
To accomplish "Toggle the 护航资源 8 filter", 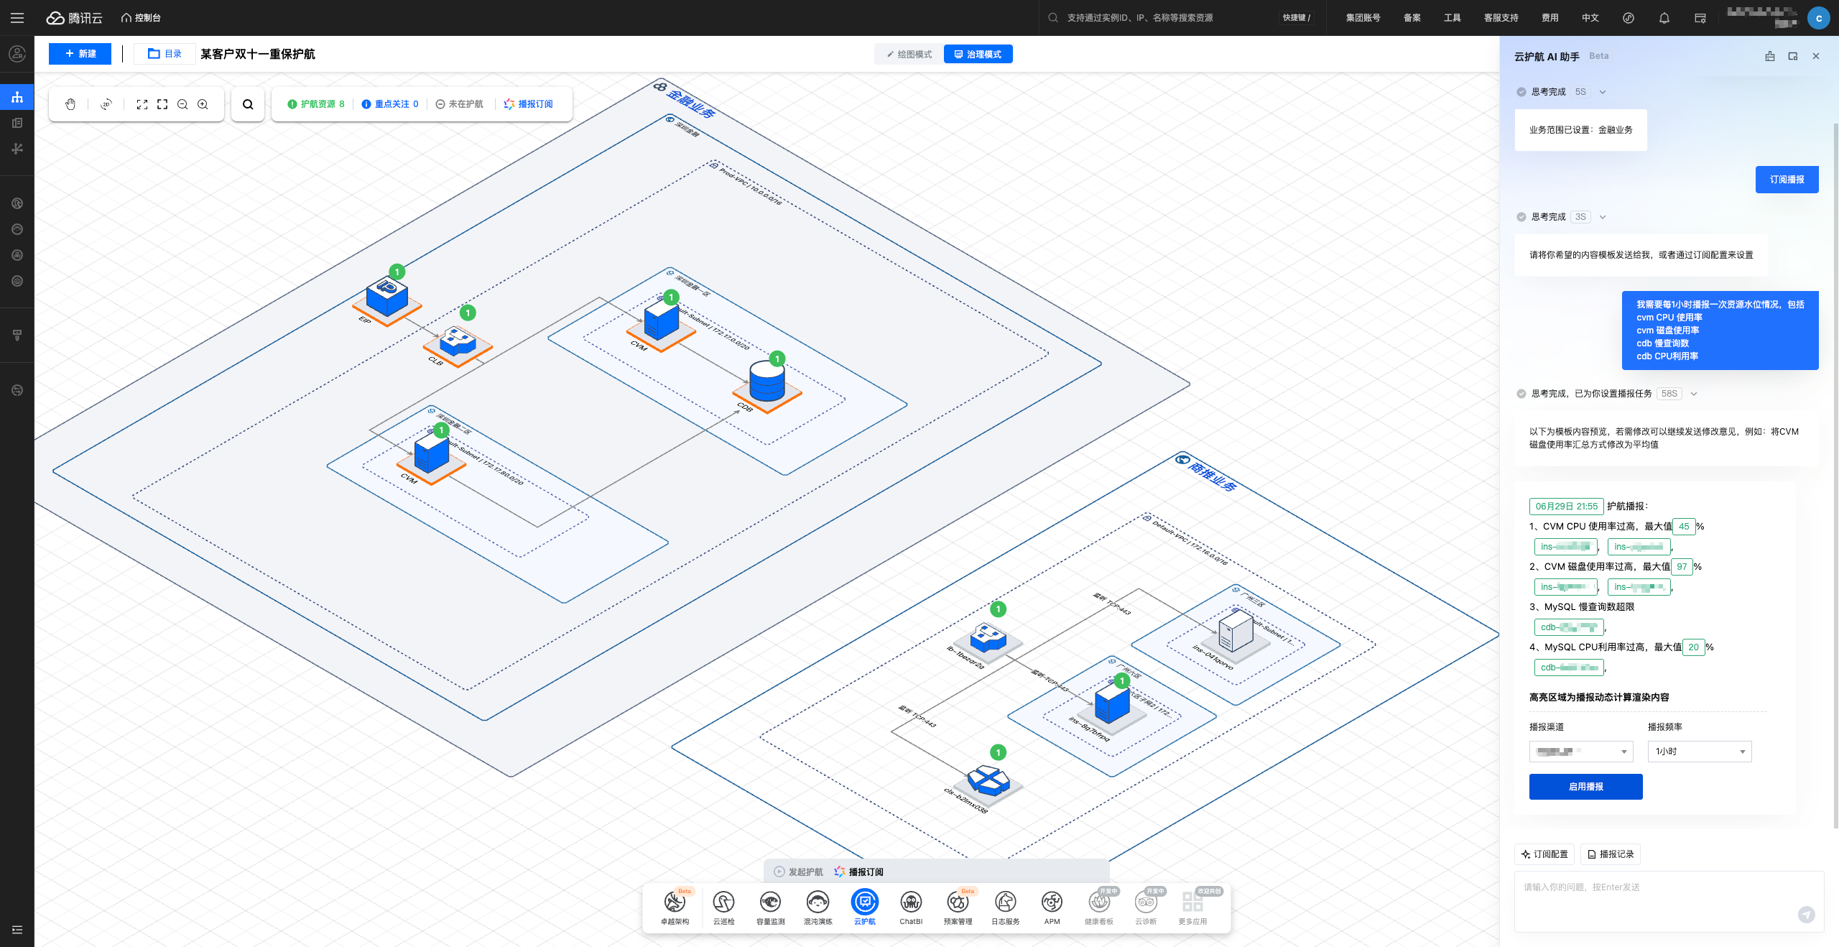I will [x=316, y=104].
